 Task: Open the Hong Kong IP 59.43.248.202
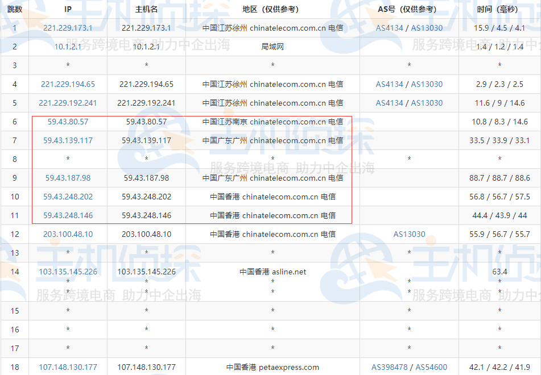[x=68, y=197]
